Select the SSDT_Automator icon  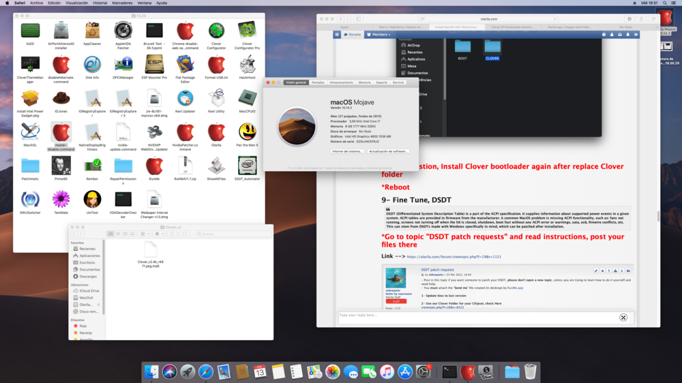(x=247, y=166)
